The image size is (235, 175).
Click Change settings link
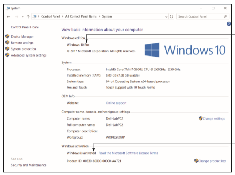pyautogui.click(x=214, y=118)
